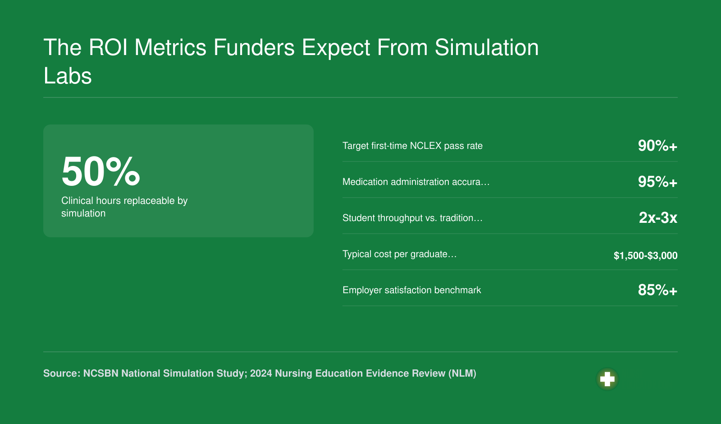The height and width of the screenshot is (424, 721).
Task: Select the 95%+ value
Action: (657, 182)
